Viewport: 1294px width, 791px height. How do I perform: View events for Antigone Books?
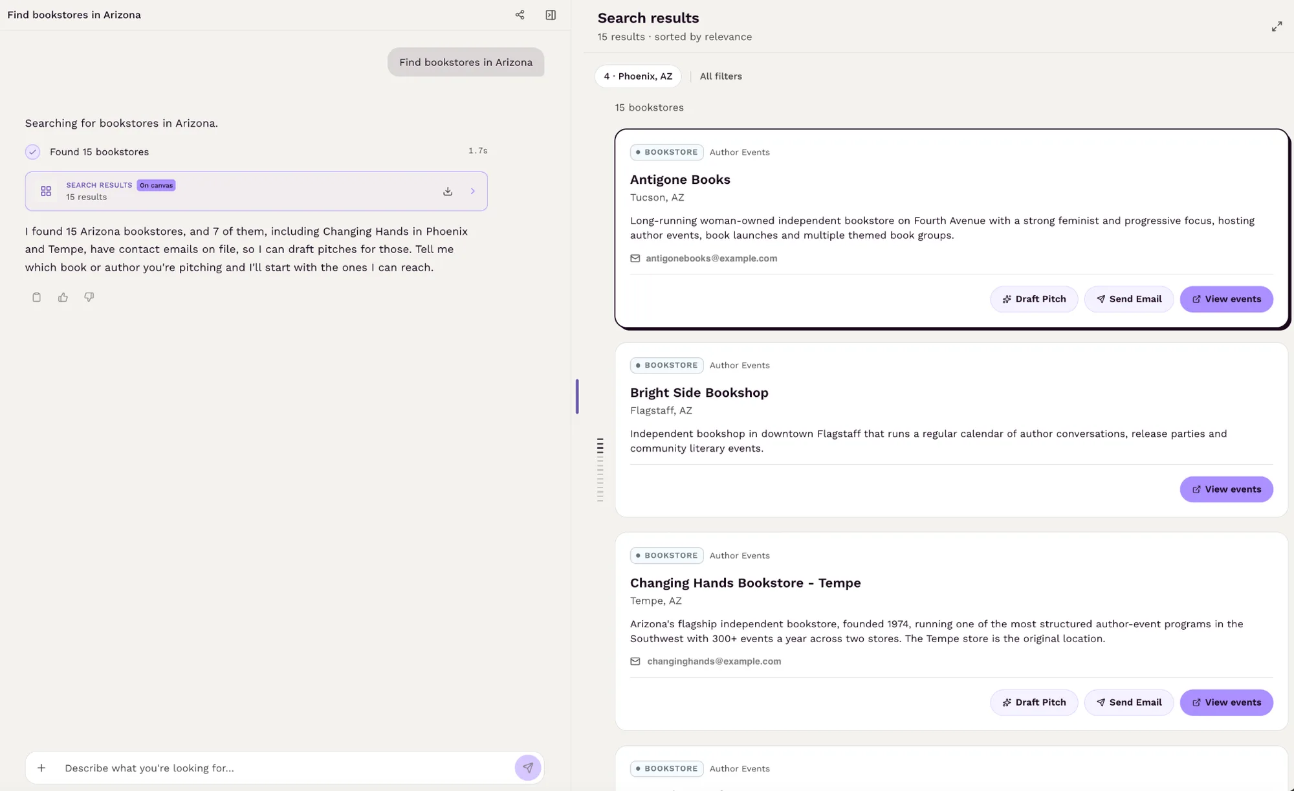coord(1226,299)
